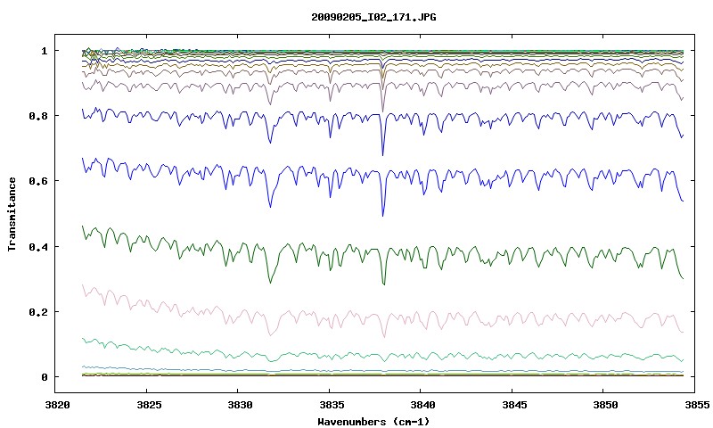Click the y-axis tick label 0.6
Screen dimensions: 713x428
[x=38, y=181]
